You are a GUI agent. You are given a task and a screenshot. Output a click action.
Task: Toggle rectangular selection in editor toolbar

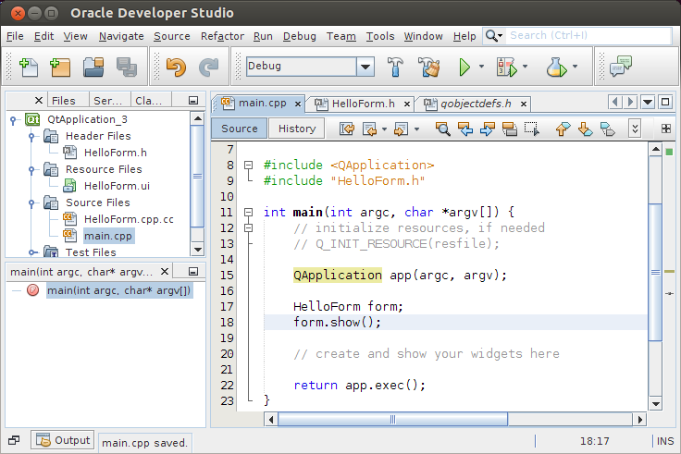[531, 129]
